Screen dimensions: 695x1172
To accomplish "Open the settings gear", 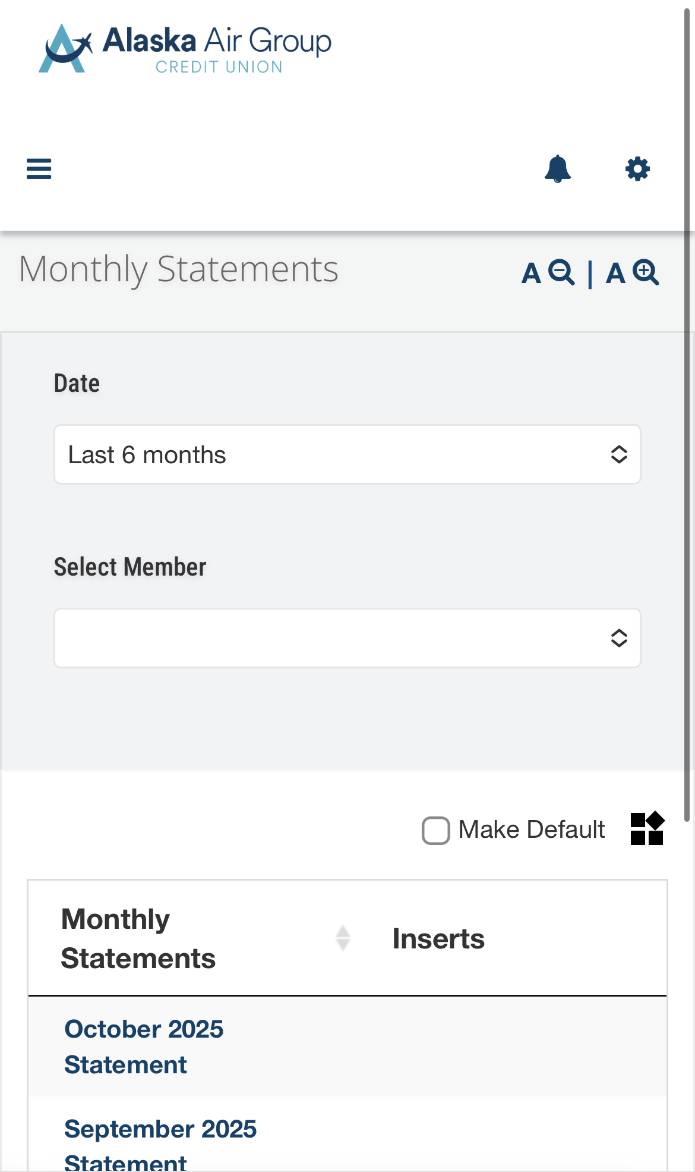I will 637,169.
